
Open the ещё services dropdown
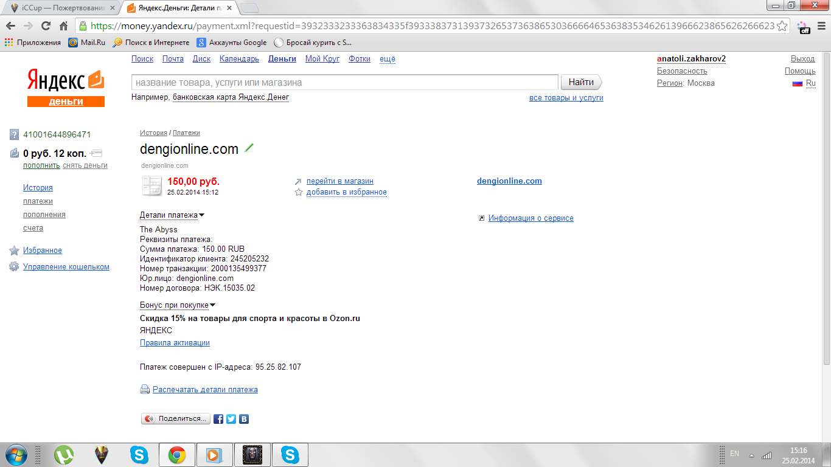click(x=388, y=59)
